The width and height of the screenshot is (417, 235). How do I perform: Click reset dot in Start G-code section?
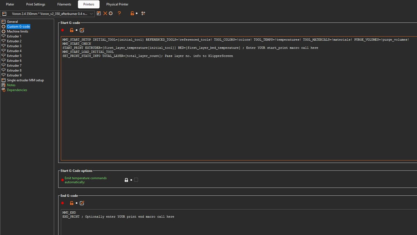pyautogui.click(x=76, y=30)
